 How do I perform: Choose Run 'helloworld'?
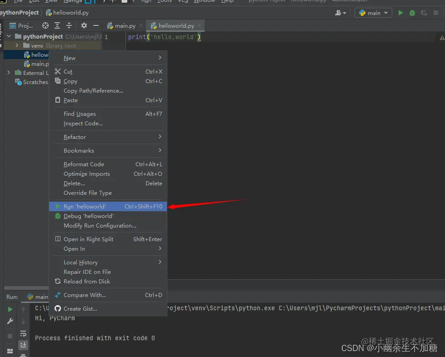pyautogui.click(x=108, y=206)
